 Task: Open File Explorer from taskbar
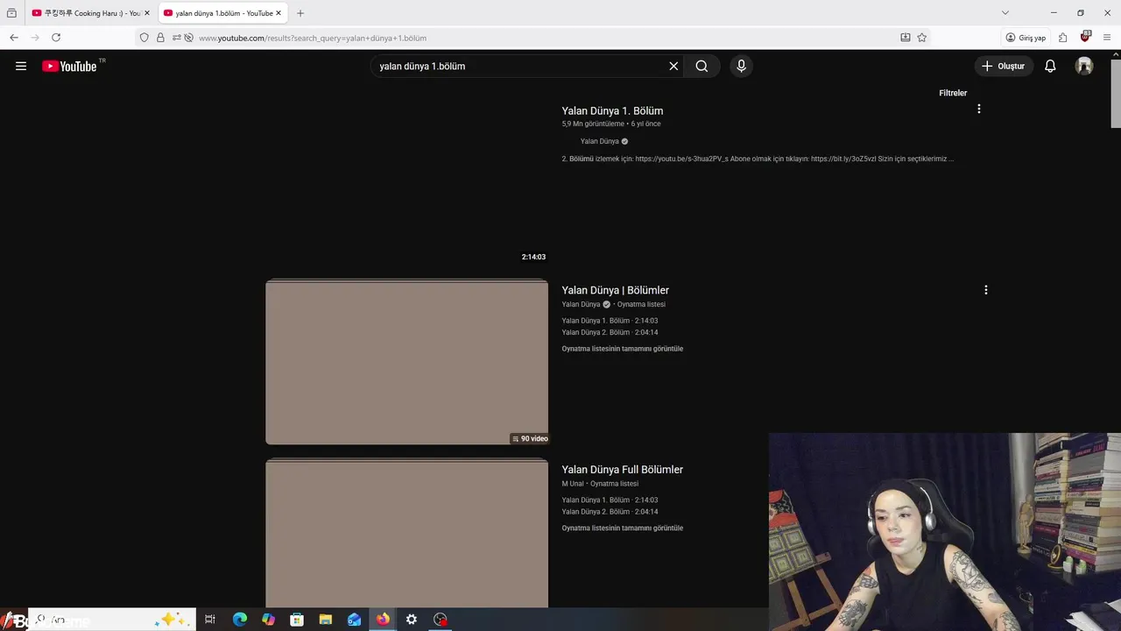click(x=326, y=620)
